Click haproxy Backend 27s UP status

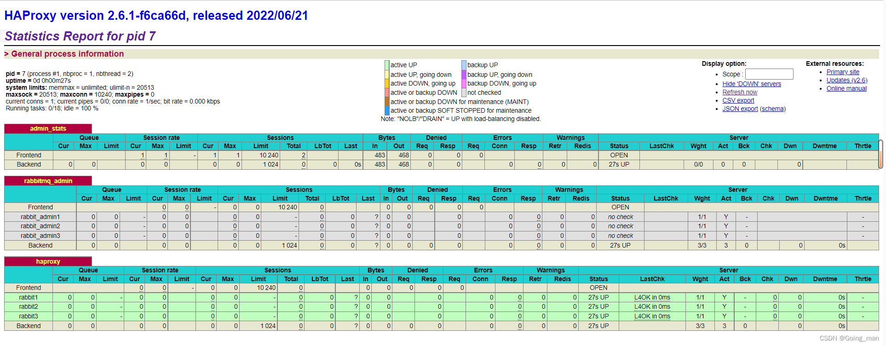click(598, 326)
